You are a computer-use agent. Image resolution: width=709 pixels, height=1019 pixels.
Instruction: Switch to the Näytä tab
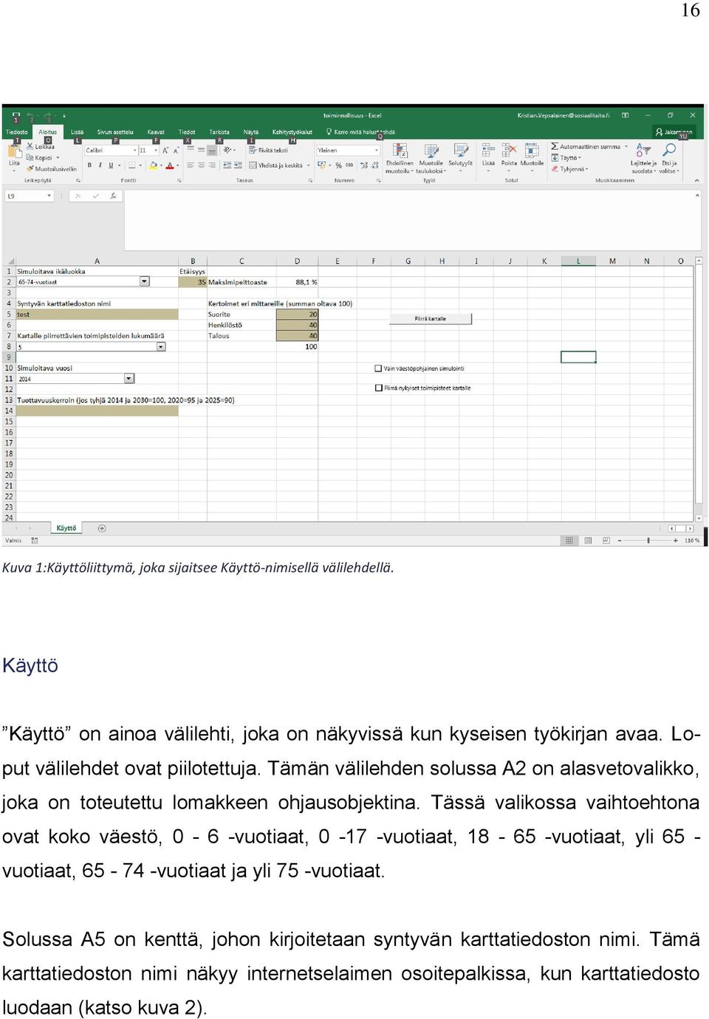point(251,132)
